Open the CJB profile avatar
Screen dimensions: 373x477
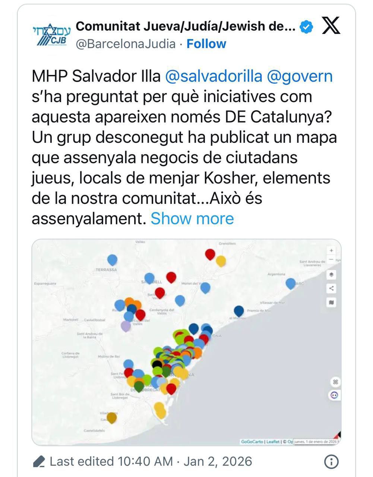tap(51, 35)
